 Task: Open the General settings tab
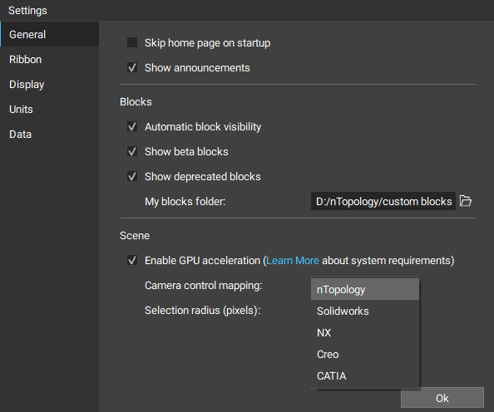49,34
